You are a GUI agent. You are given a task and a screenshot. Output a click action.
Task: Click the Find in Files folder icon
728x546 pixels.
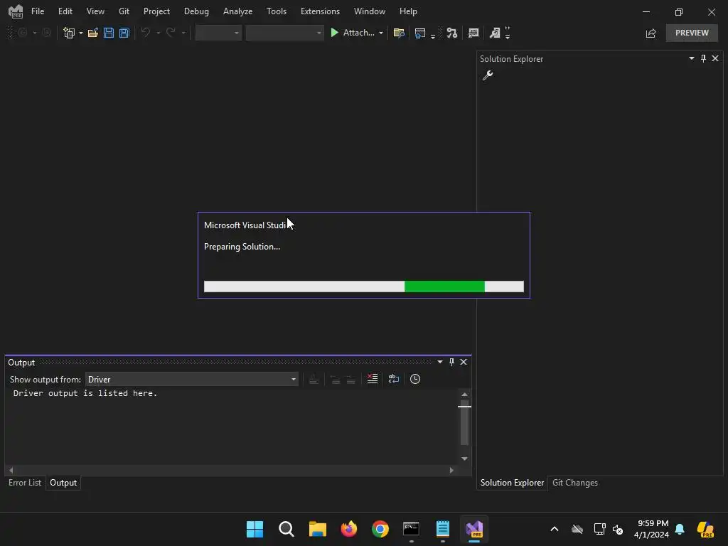tap(399, 33)
